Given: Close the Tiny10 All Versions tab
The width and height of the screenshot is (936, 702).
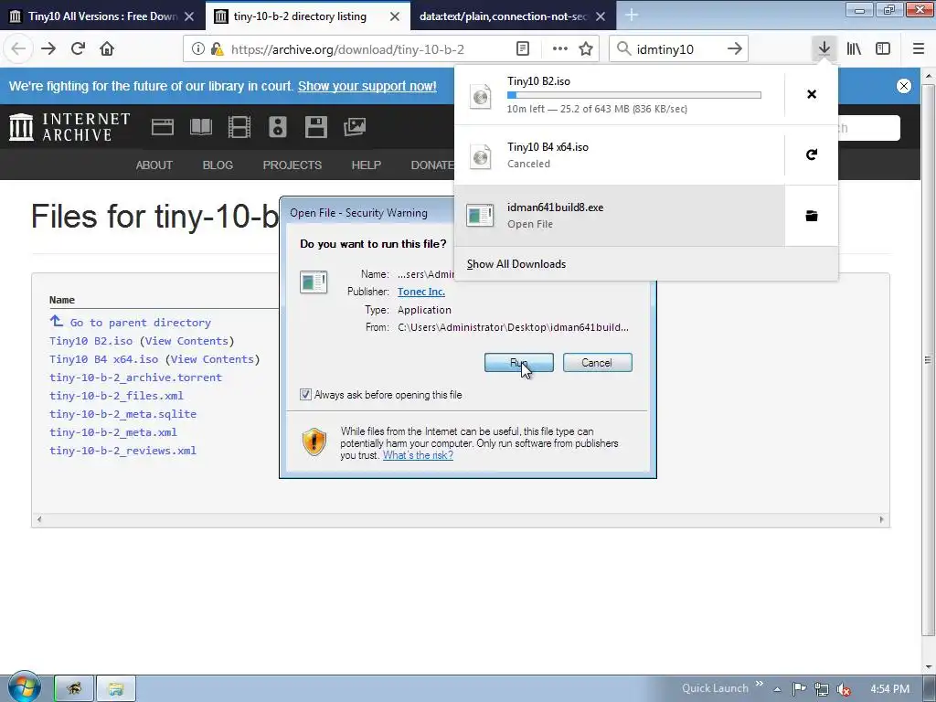Looking at the screenshot, I should (189, 16).
